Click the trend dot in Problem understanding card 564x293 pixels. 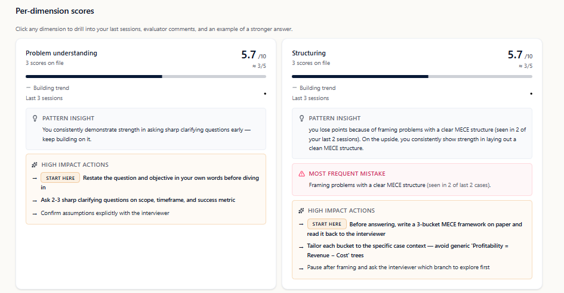click(x=264, y=93)
